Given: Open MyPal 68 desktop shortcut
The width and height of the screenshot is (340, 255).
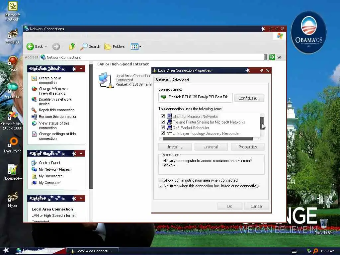Looking at the screenshot, I should 13,37.
